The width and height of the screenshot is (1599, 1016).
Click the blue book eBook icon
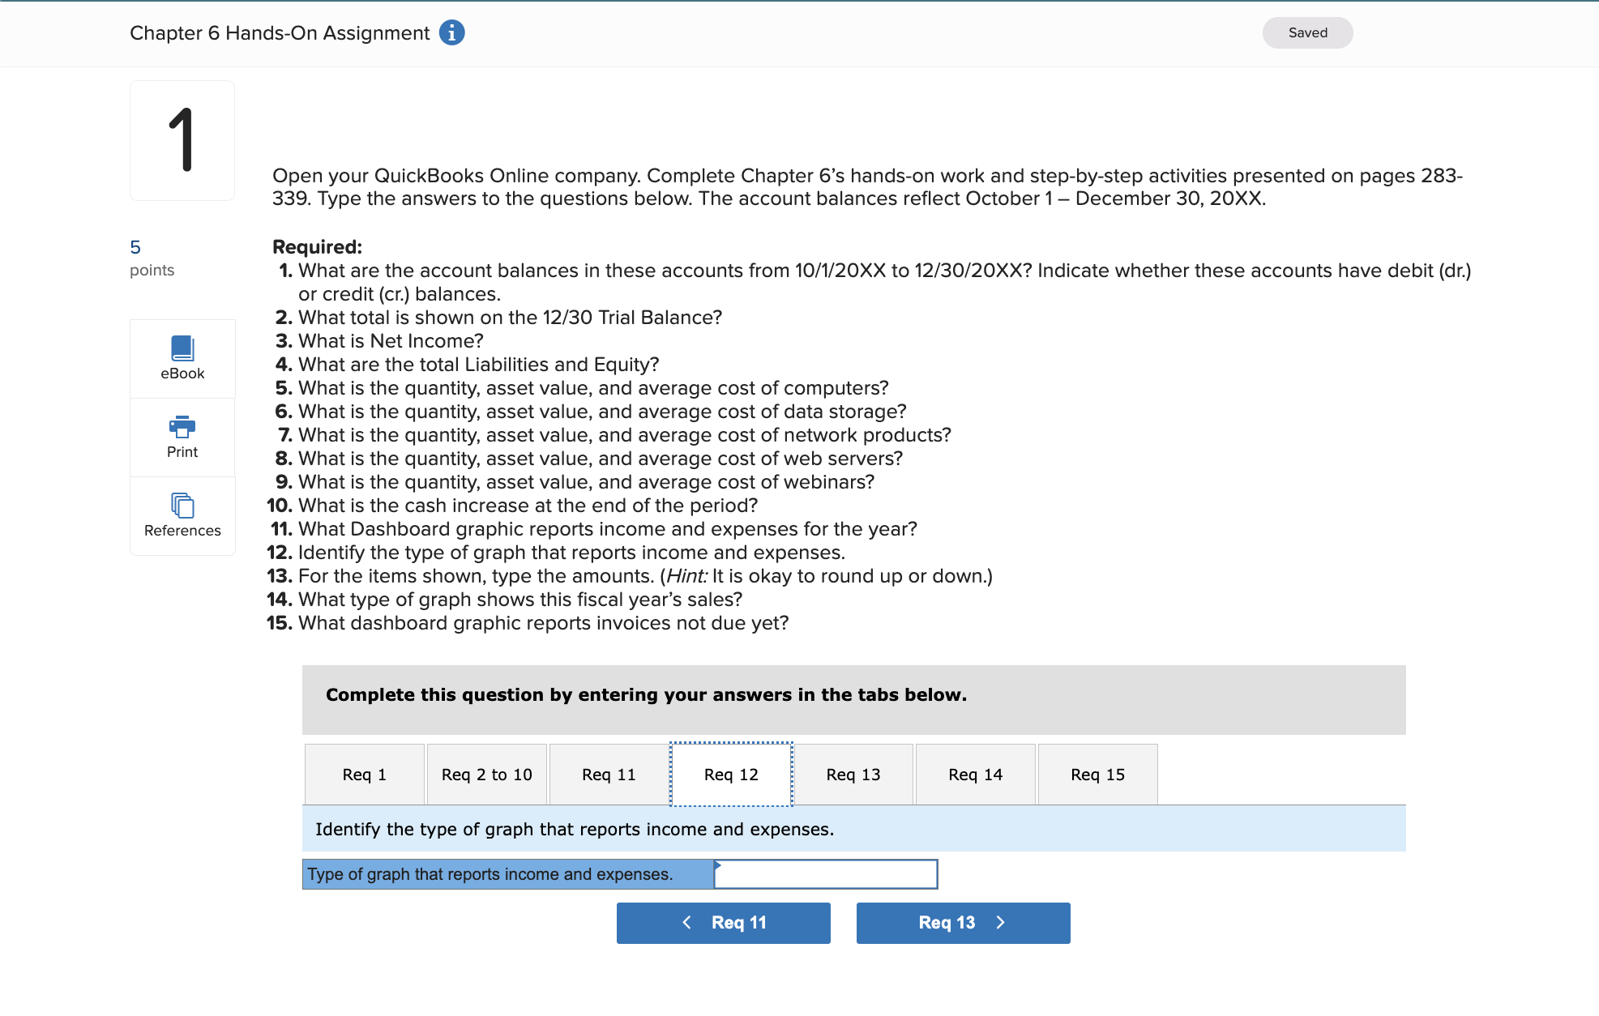(182, 348)
